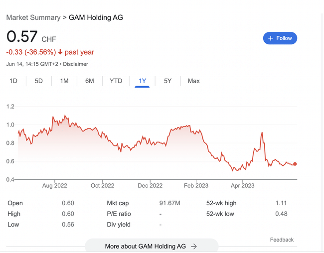Select the 1Y time range tab
Screen dimensions: 324x253
click(x=142, y=81)
